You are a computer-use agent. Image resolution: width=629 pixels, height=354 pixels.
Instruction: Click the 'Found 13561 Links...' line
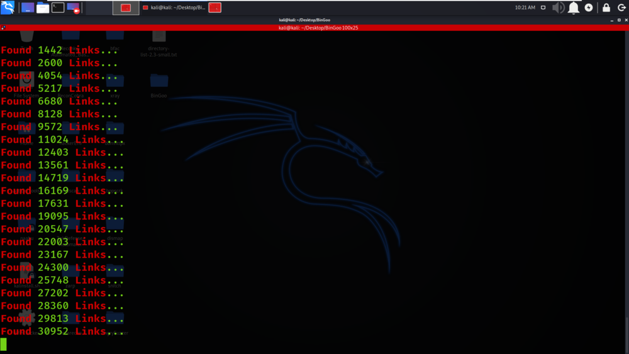62,165
